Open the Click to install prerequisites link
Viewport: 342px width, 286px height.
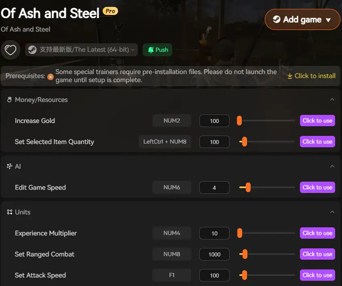[315, 76]
